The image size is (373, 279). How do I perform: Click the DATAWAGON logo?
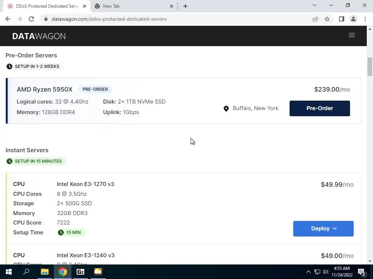click(x=39, y=36)
